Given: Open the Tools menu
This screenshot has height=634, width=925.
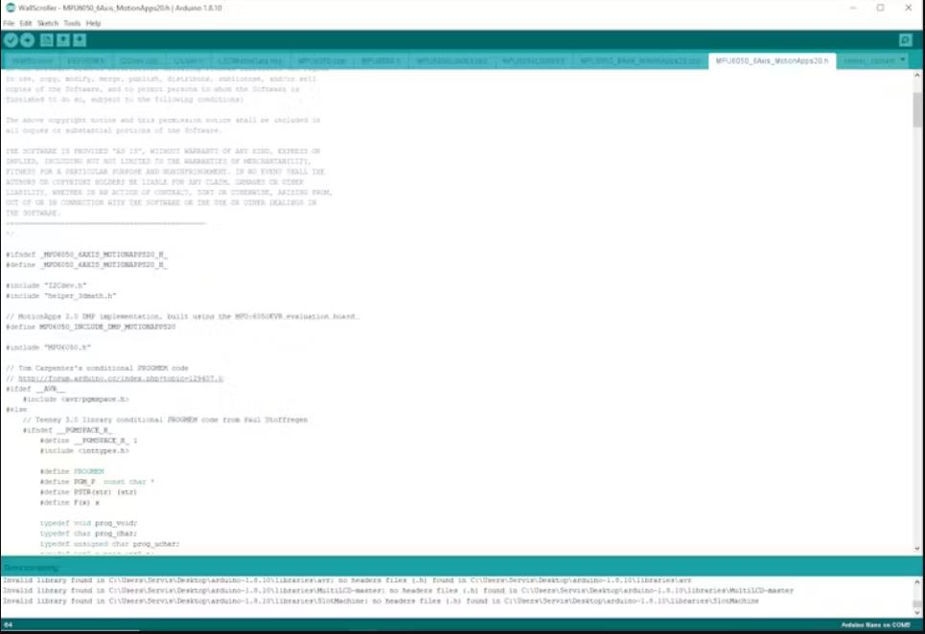Looking at the screenshot, I should click(72, 23).
